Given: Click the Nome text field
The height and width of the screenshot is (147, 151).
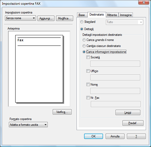Looking at the screenshot, I should tap(115, 91).
